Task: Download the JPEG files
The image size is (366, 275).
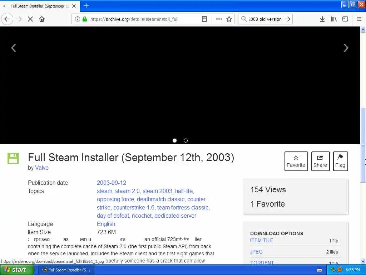Action: tap(256, 252)
